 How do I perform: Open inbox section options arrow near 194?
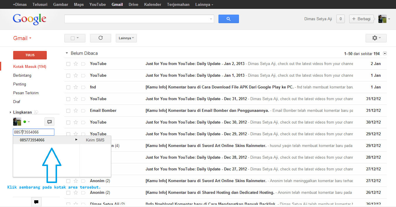(385, 53)
